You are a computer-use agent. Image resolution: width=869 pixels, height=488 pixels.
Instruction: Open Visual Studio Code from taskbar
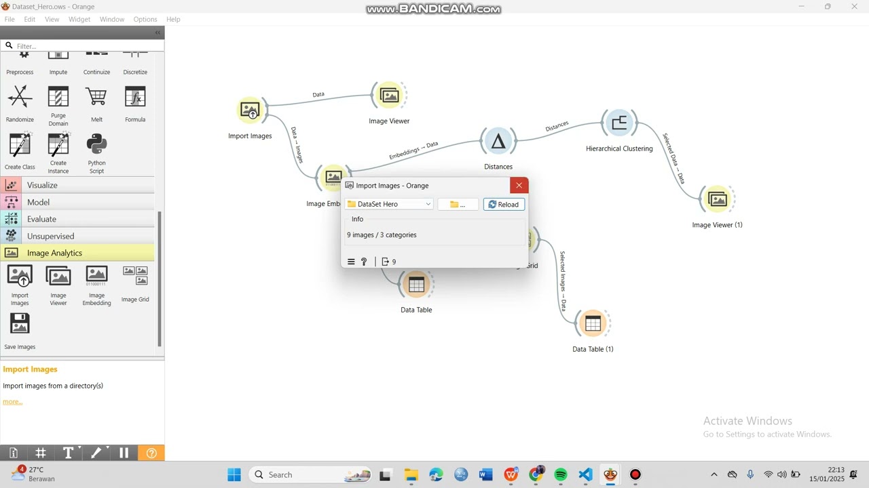[x=585, y=474]
